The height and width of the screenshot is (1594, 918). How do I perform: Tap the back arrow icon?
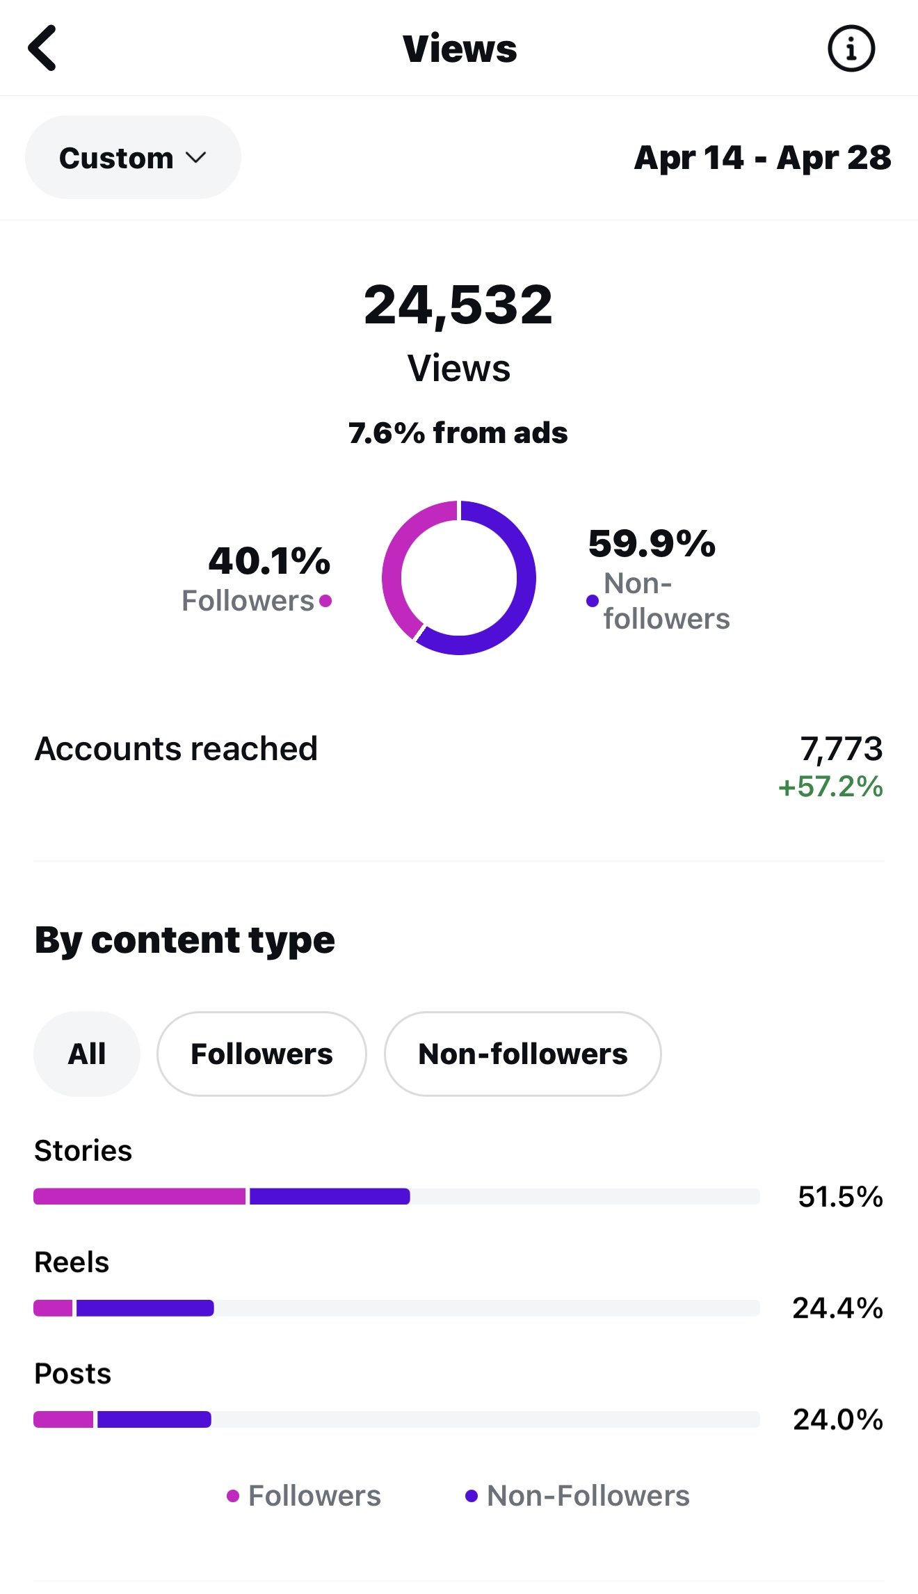point(42,48)
